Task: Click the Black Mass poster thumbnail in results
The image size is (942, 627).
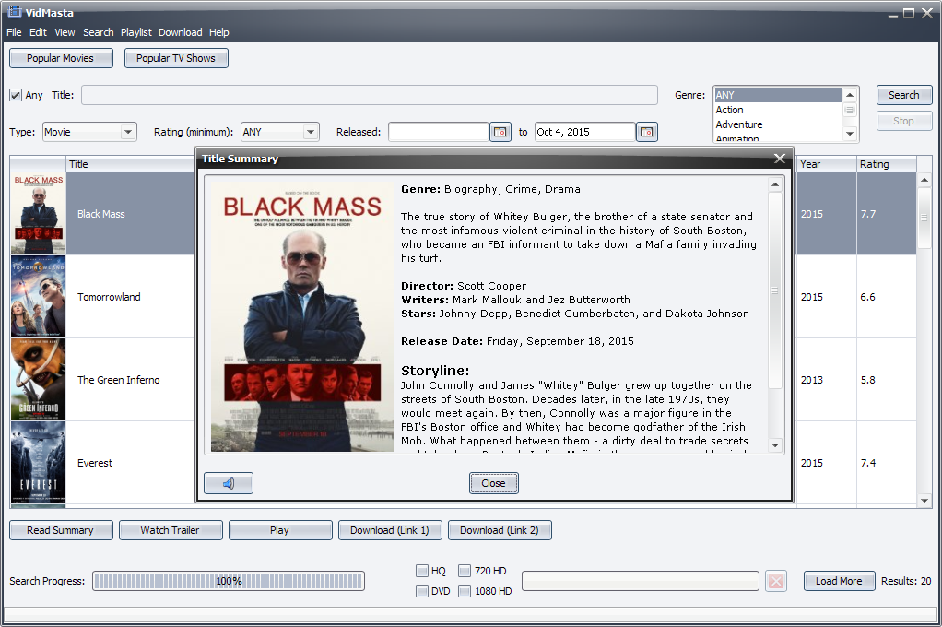Action: [39, 213]
